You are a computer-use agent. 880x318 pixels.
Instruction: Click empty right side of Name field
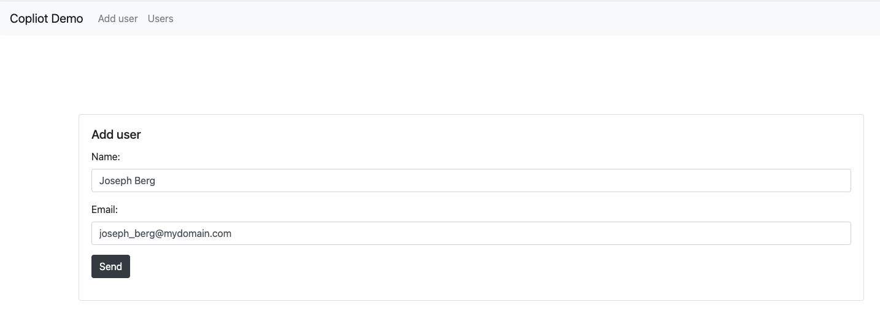(552, 180)
